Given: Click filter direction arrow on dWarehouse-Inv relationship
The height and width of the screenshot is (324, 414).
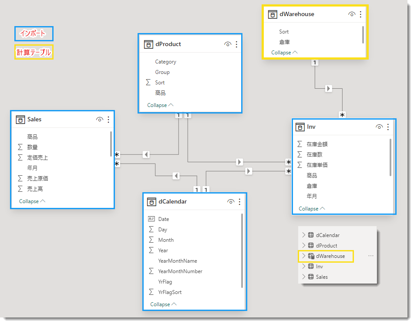Looking at the screenshot, I should coord(328,88).
